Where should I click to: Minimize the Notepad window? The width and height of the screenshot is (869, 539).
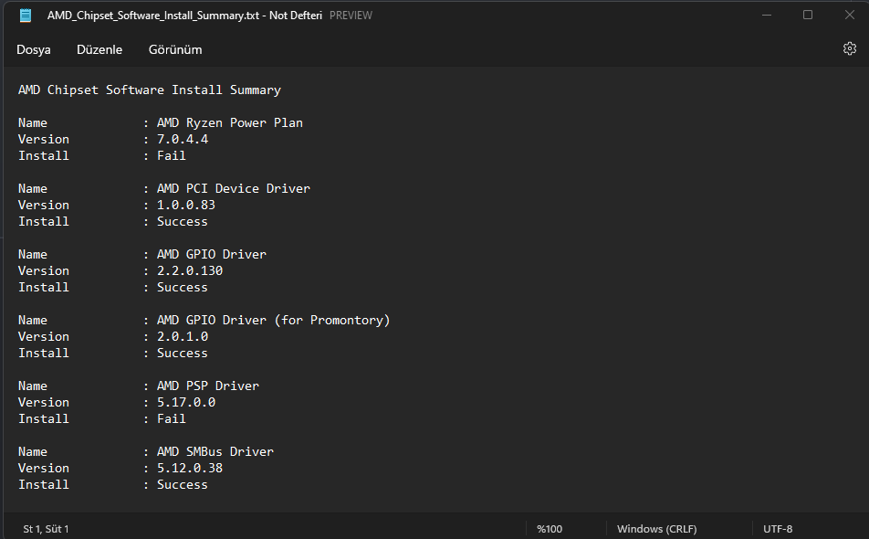pos(767,16)
